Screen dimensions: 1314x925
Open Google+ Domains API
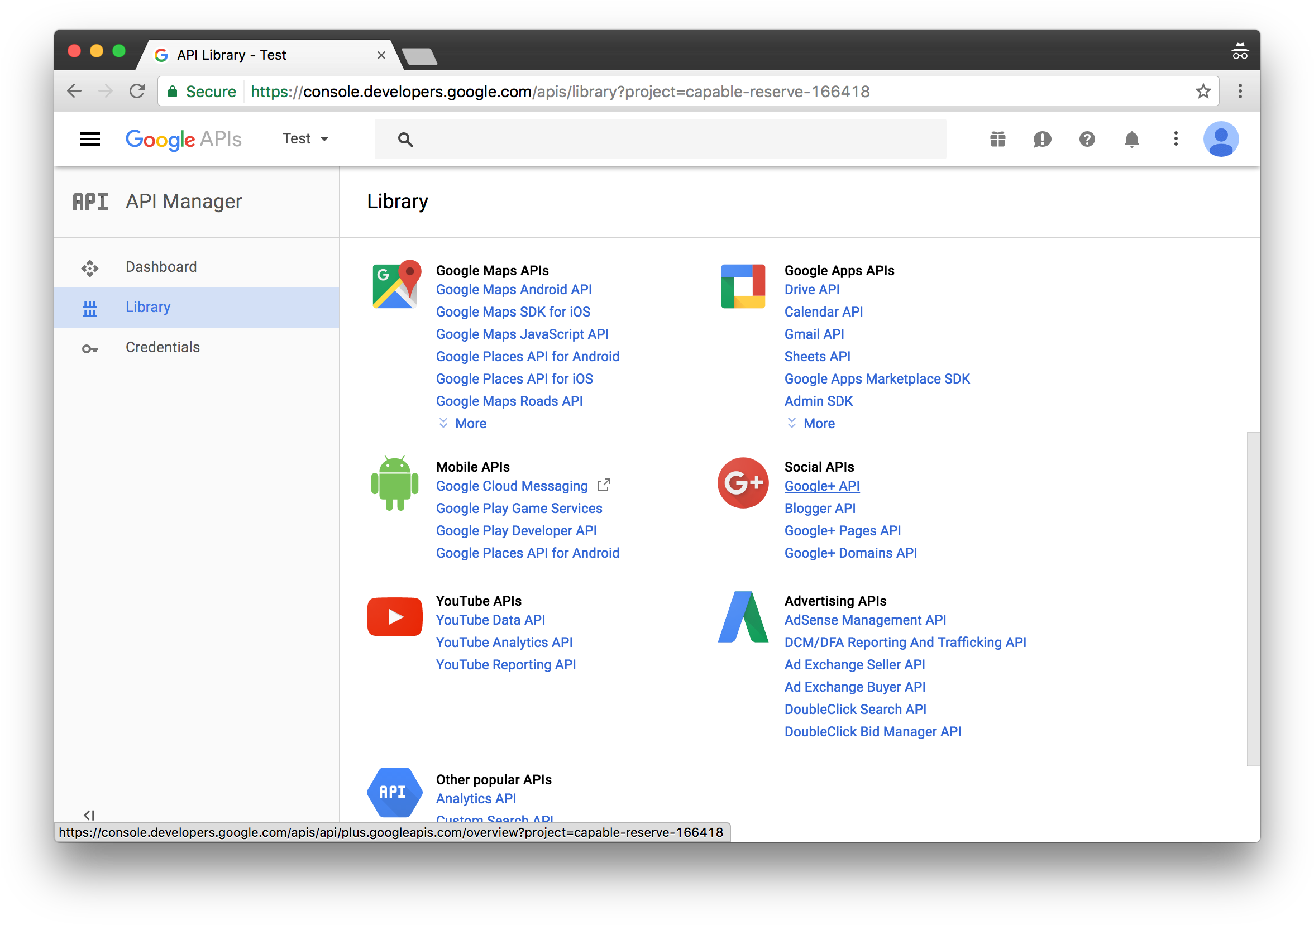pos(851,553)
